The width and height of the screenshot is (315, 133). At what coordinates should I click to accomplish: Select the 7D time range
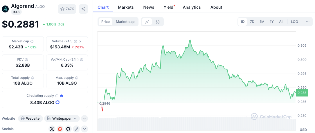[252, 22]
